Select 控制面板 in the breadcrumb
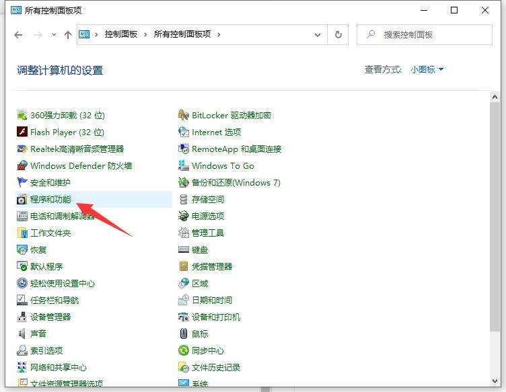Viewport: 506px width, 392px height. pyautogui.click(x=120, y=34)
